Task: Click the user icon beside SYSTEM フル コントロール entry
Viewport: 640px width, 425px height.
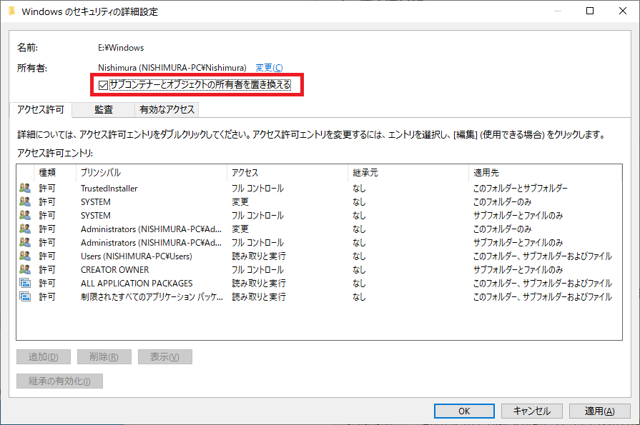Action: pos(25,215)
